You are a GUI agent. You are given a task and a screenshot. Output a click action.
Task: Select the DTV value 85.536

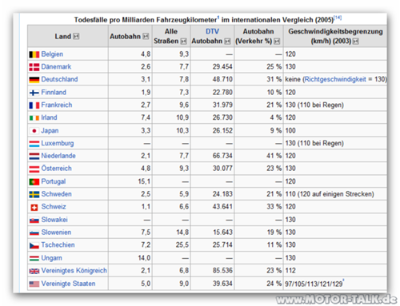pos(222,271)
